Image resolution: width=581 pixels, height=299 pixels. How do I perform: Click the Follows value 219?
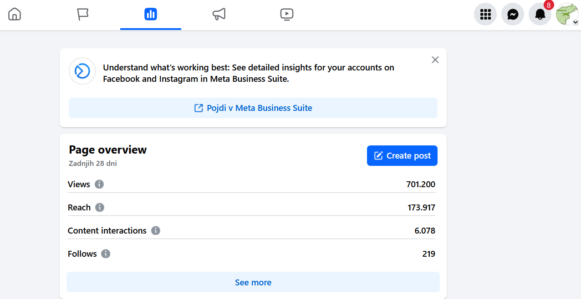click(429, 254)
